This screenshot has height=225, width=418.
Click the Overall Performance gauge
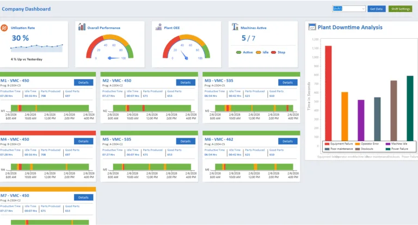click(x=109, y=47)
